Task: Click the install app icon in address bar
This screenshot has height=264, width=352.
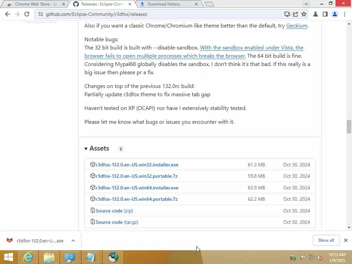Action: pos(287,14)
